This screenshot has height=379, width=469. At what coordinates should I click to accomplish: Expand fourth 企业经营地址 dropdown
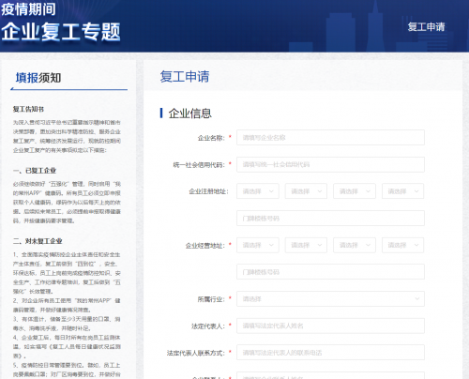pos(402,245)
